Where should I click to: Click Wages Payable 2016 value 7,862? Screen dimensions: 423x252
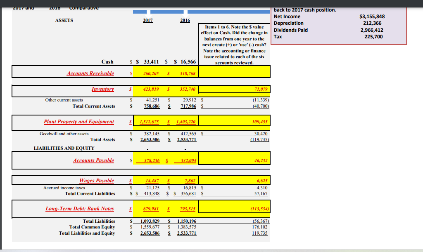[x=190, y=181]
